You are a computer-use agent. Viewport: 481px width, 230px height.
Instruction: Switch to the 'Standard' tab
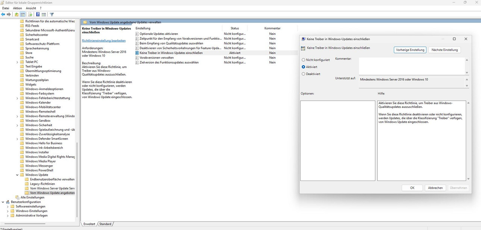(x=105, y=224)
